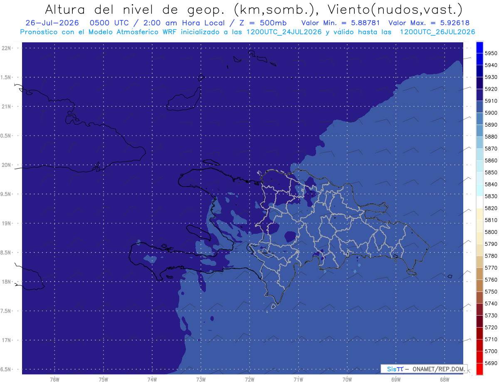Click the 'Valor Max. = 5.92618' text
499x385 pixels.
click(430, 23)
